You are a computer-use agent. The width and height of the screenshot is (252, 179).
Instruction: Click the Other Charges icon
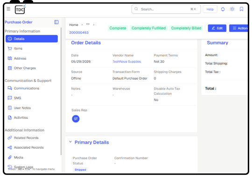point(10,68)
